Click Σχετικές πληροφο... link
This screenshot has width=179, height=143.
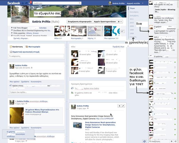point(21,39)
